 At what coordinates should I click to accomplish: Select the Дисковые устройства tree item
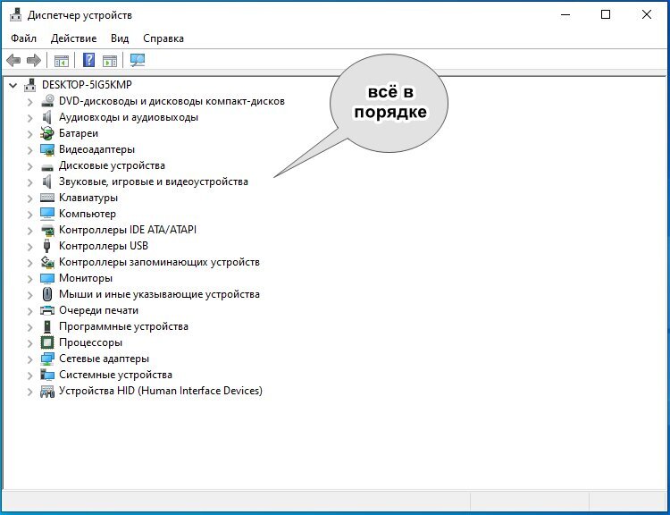pyautogui.click(x=112, y=165)
